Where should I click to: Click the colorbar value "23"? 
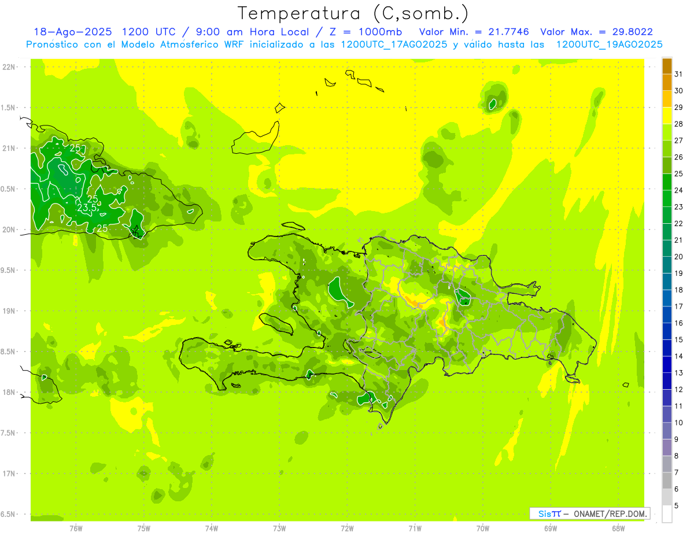[679, 206]
